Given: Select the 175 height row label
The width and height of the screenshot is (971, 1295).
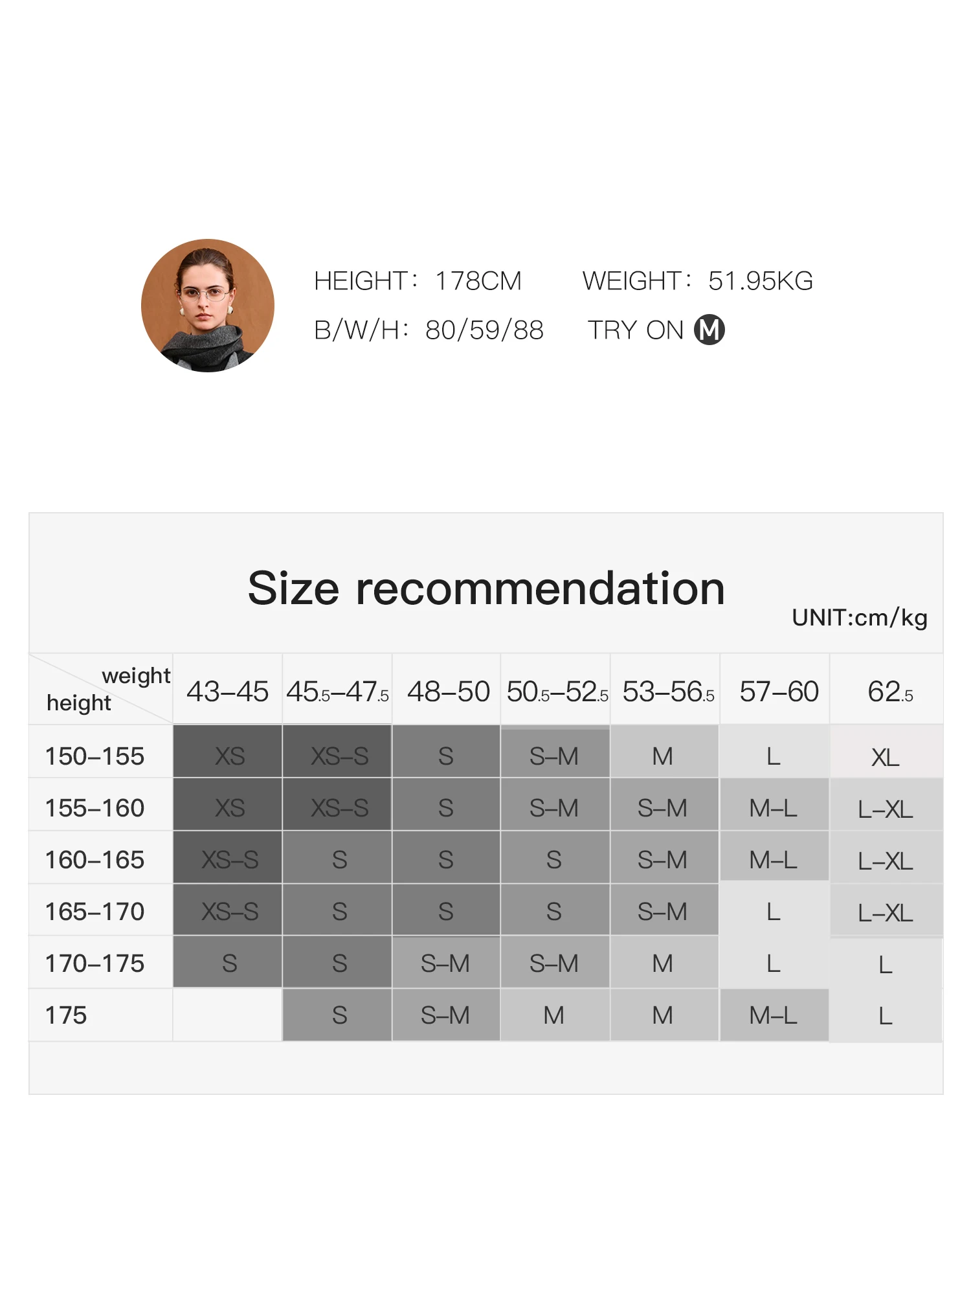Looking at the screenshot, I should coord(66,1015).
